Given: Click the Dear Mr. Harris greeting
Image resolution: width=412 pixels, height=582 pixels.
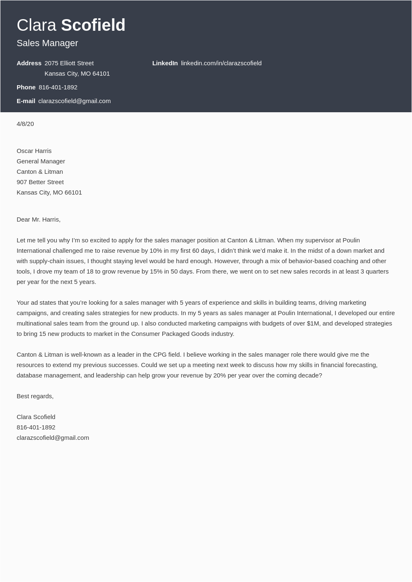Looking at the screenshot, I should pos(39,219).
